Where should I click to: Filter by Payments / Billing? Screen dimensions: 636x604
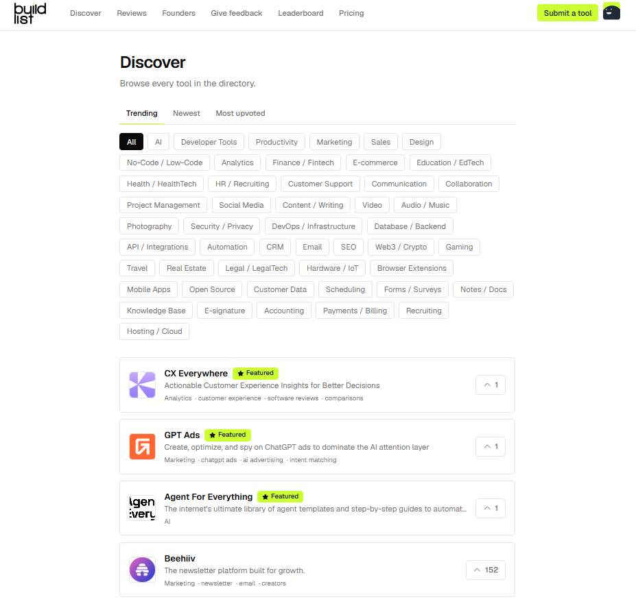click(x=355, y=311)
